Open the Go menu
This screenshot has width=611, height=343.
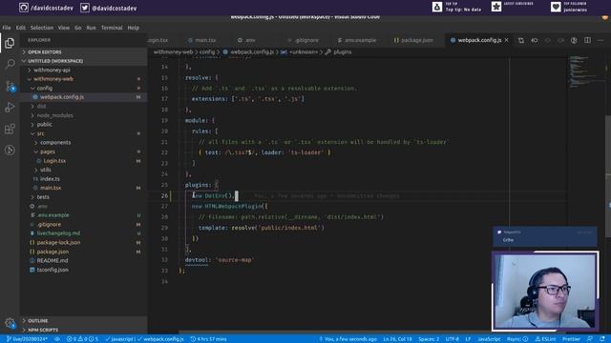point(78,28)
